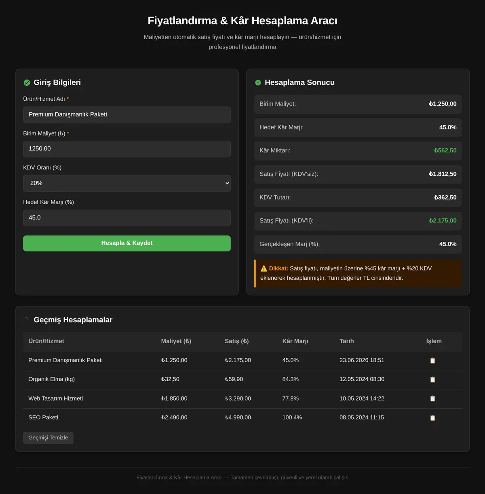This screenshot has width=485, height=494.
Task: Select the date 08.05.2024 11:15
Action: [x=362, y=418]
